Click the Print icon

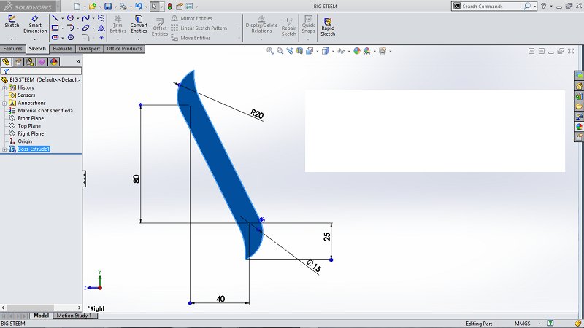123,7
